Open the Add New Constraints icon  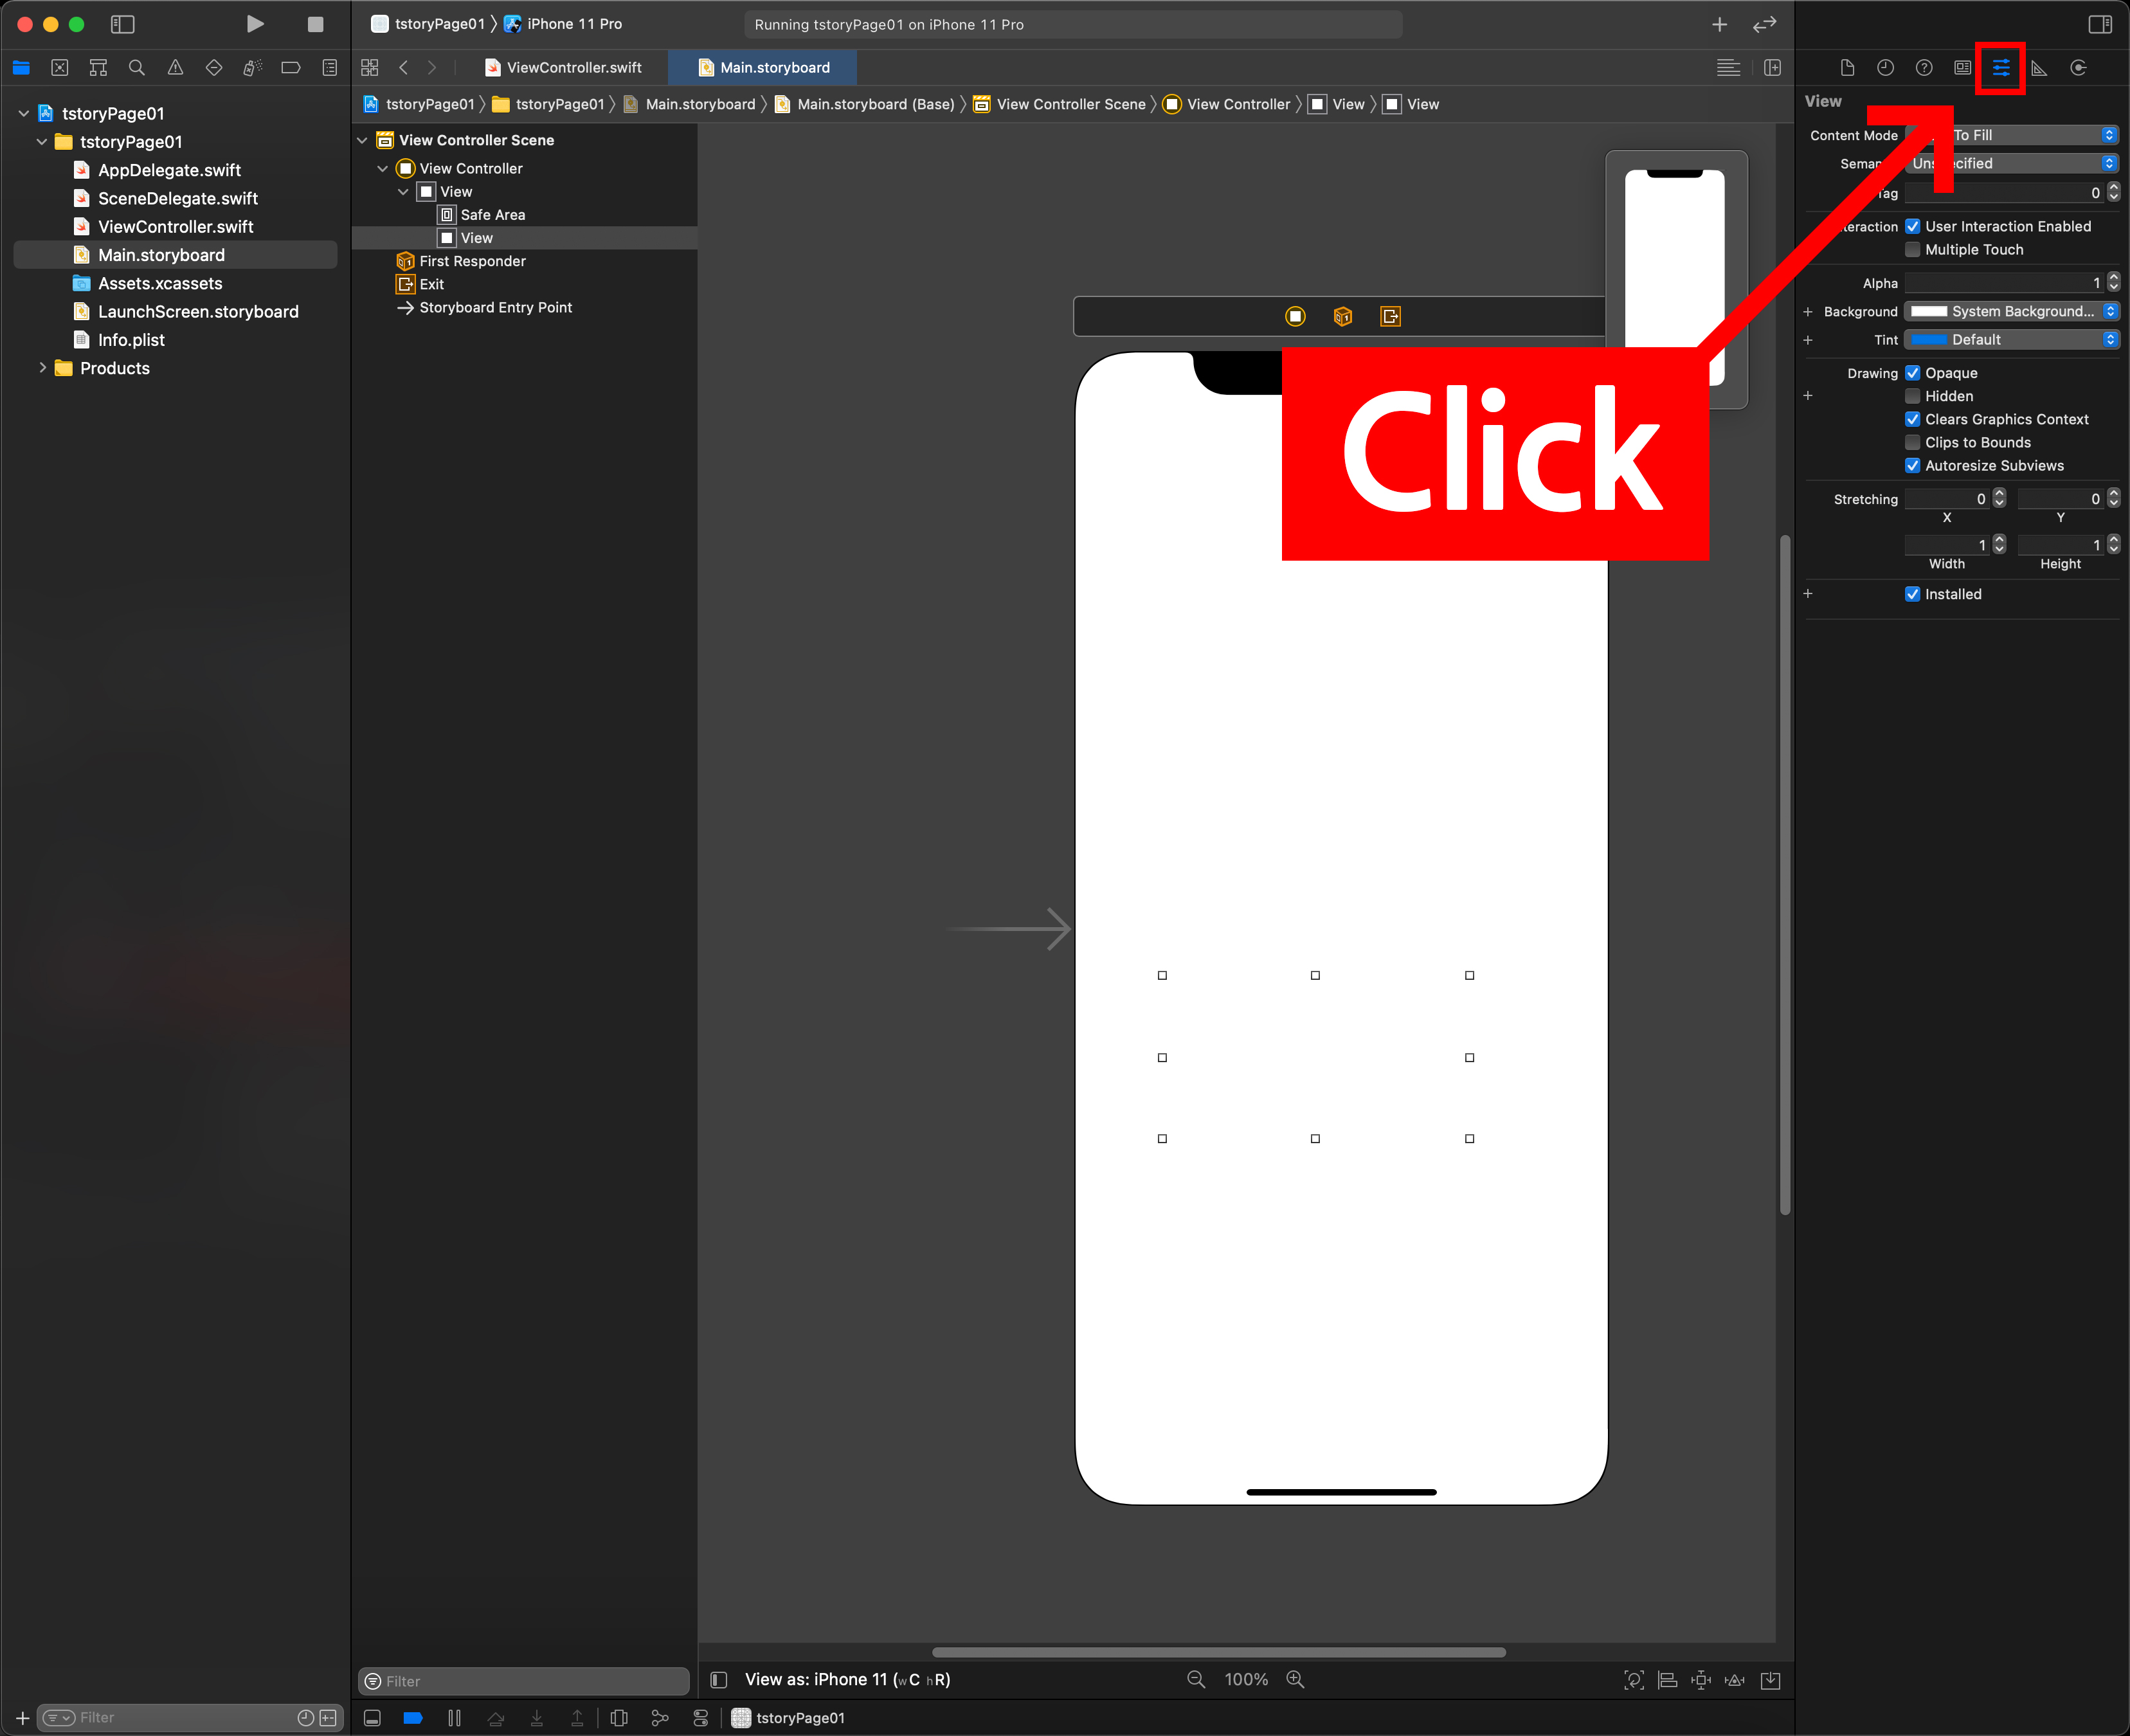pyautogui.click(x=1700, y=1680)
